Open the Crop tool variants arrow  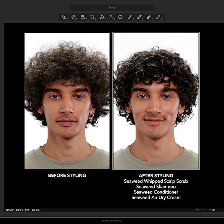click(x=95, y=19)
